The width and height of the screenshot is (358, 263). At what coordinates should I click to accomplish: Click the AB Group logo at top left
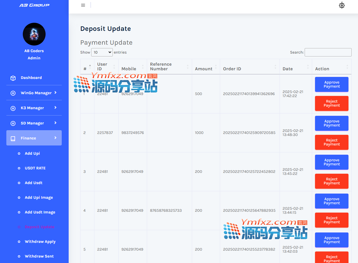(34, 5)
